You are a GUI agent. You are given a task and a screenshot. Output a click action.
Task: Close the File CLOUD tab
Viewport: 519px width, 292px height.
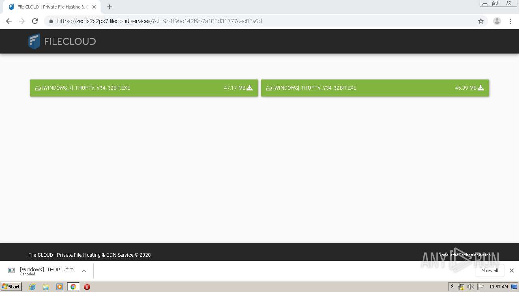[94, 7]
